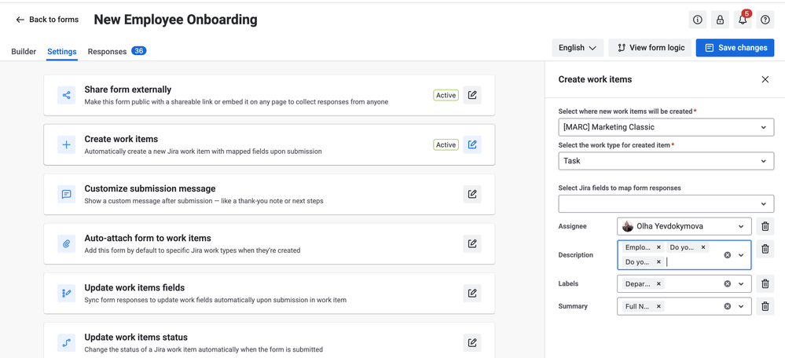Open the Assignee dropdown Olha Yevdokymova
785x358 pixels.
[684, 227]
